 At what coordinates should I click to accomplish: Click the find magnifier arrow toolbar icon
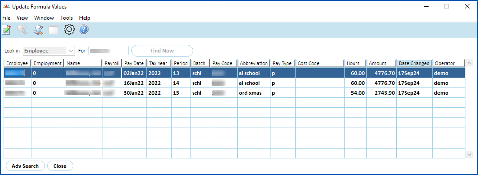(22, 30)
